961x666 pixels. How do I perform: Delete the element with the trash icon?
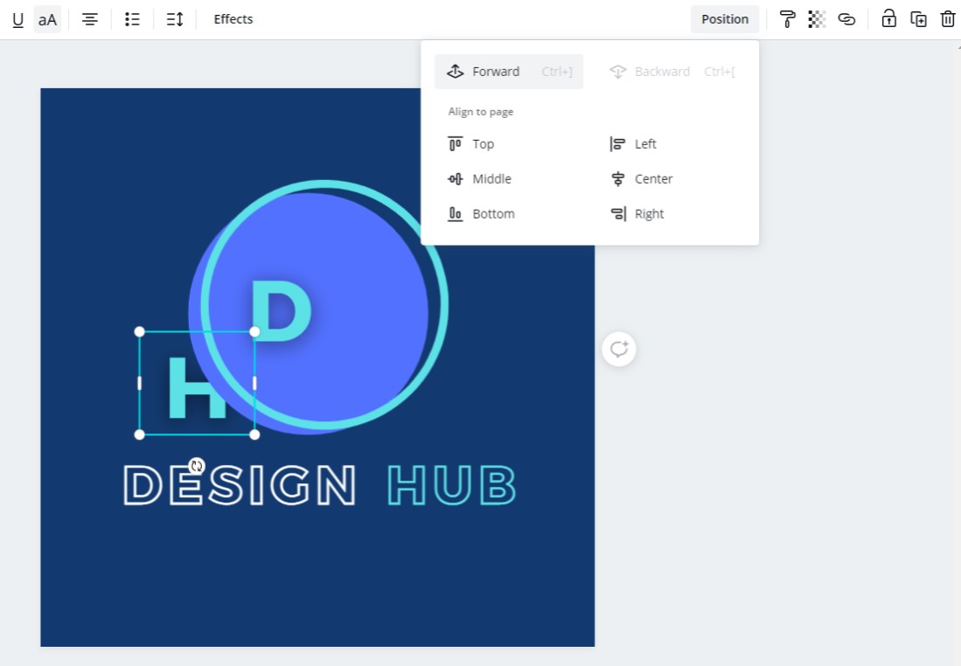click(x=948, y=19)
